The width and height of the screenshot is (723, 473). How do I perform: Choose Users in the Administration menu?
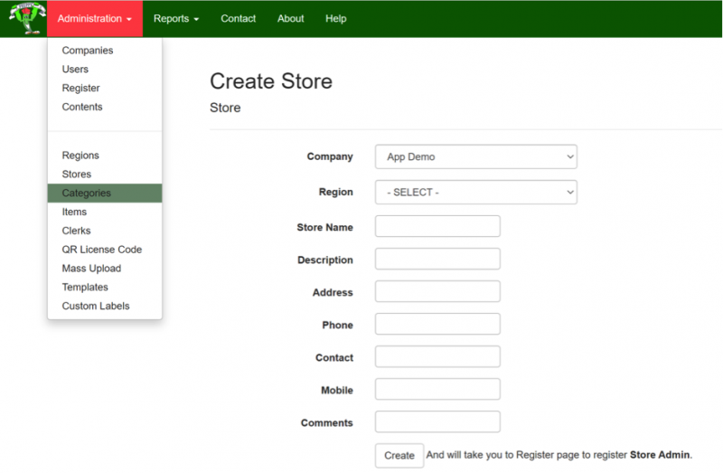[75, 70]
